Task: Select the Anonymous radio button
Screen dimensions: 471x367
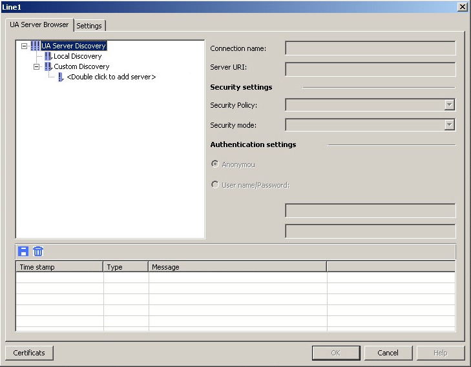Action: (x=215, y=164)
